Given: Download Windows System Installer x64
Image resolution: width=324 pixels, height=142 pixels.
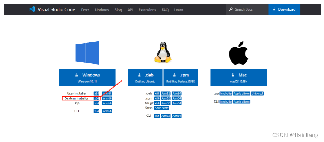Looking at the screenshot, I should 96,98.
